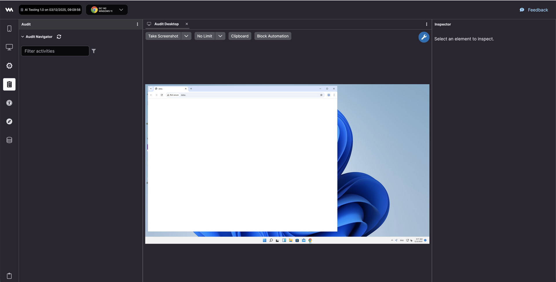Refresh the Audit Navigator
The image size is (556, 282).
59,37
